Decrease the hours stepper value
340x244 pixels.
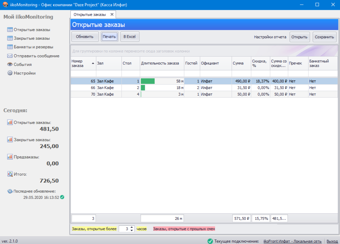132,230
